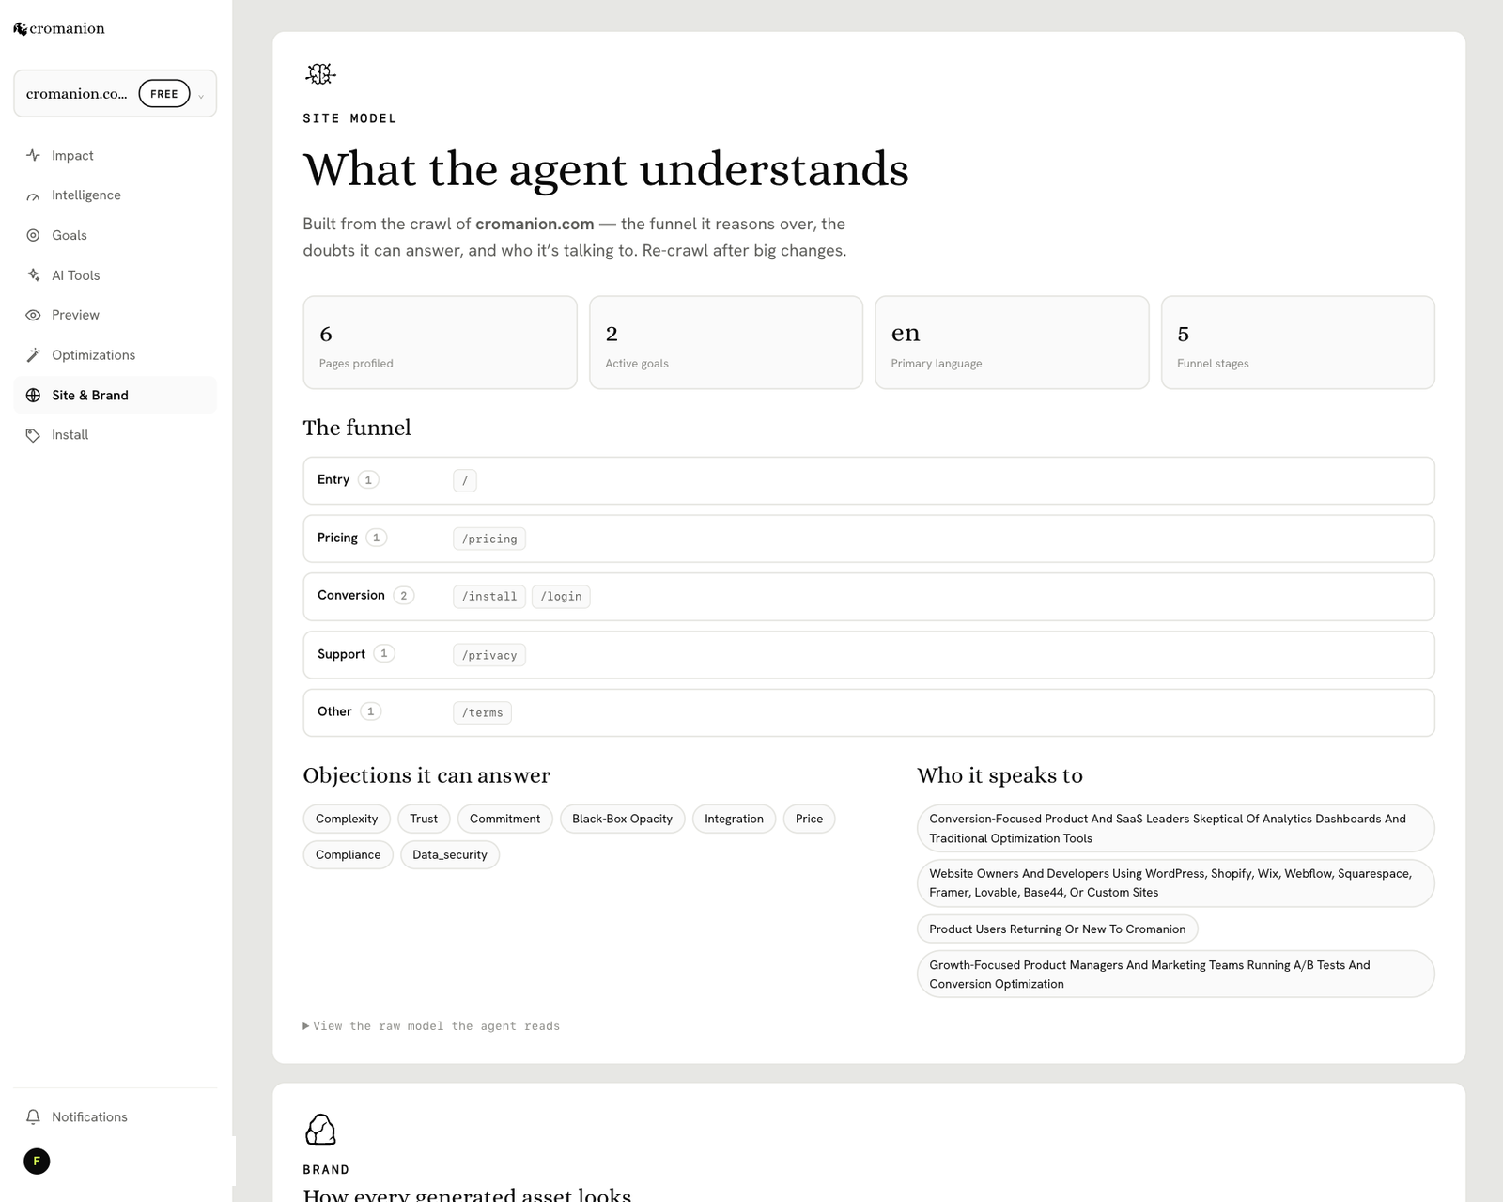Click the Notifications bell icon
This screenshot has height=1202, width=1503.
pyautogui.click(x=33, y=1116)
